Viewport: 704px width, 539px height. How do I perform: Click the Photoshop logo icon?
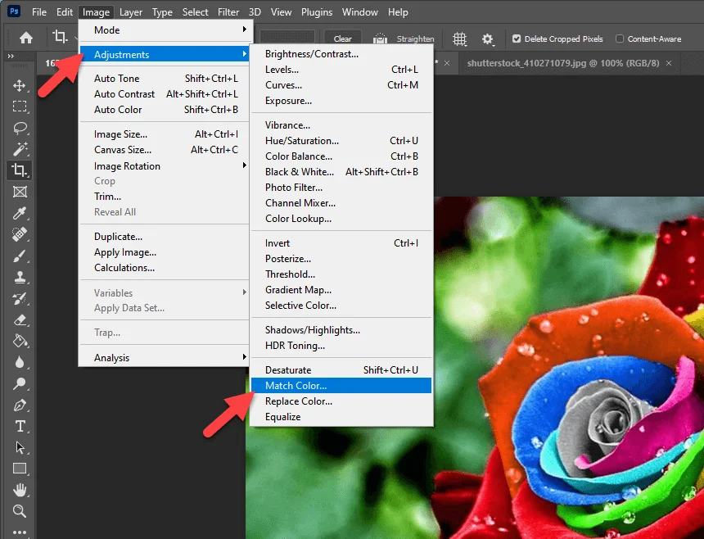pos(15,11)
